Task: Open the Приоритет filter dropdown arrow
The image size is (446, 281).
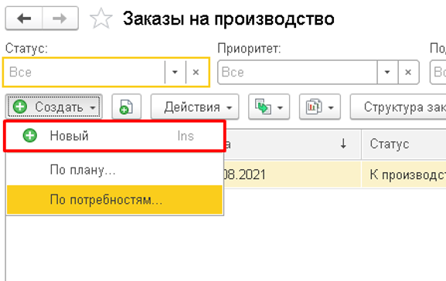Action: [387, 72]
